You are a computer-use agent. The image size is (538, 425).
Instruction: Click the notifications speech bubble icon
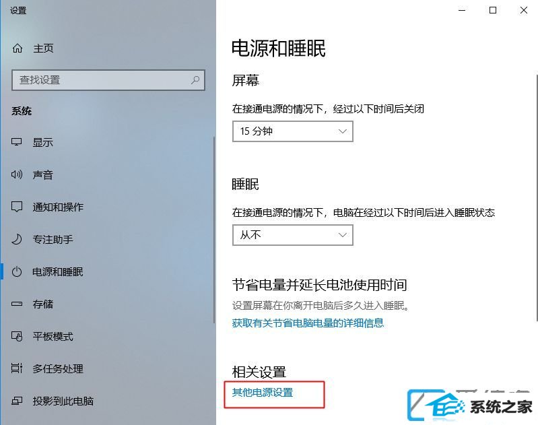pyautogui.click(x=17, y=207)
